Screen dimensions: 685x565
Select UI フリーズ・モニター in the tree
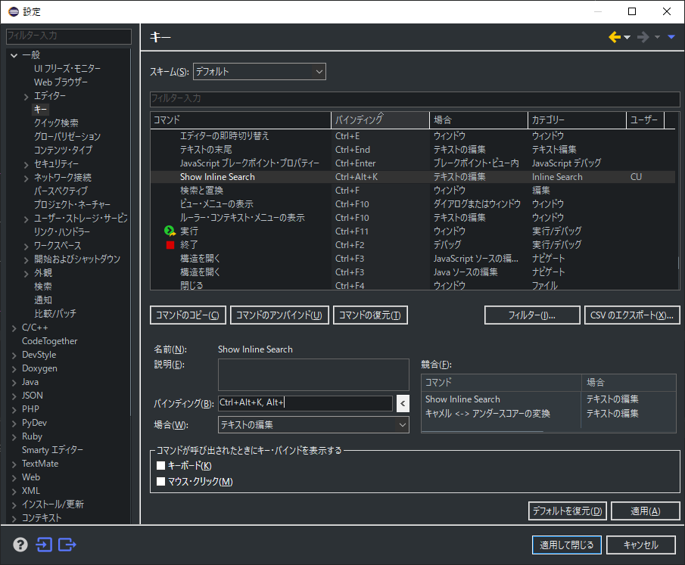(67, 69)
